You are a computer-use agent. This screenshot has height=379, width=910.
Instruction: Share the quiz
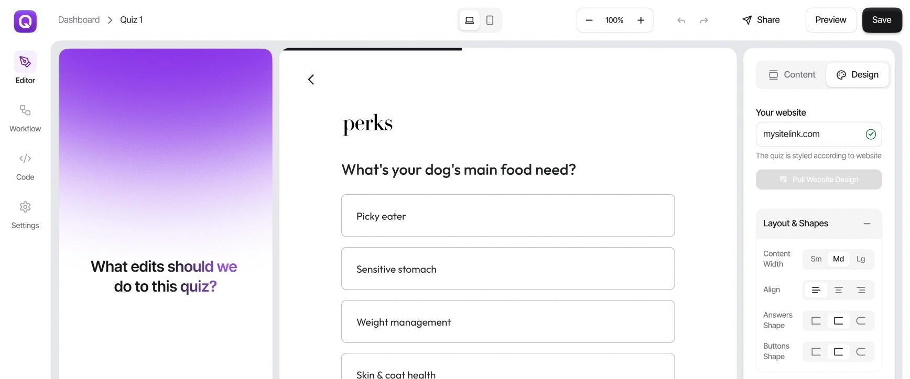point(761,20)
